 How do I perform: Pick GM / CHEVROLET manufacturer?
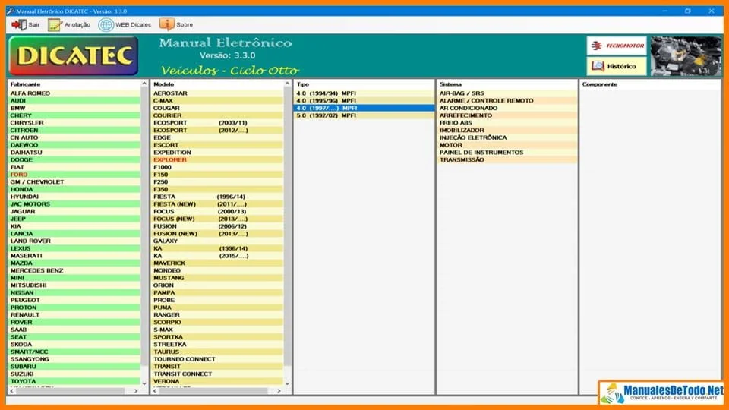pos(74,182)
